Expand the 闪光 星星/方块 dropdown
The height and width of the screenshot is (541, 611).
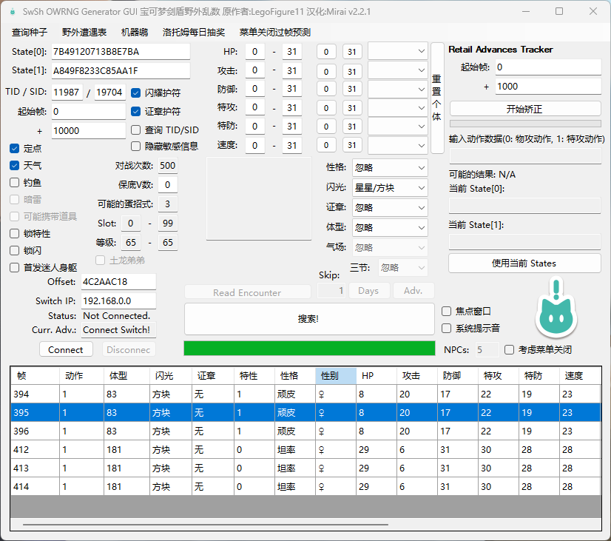[390, 187]
